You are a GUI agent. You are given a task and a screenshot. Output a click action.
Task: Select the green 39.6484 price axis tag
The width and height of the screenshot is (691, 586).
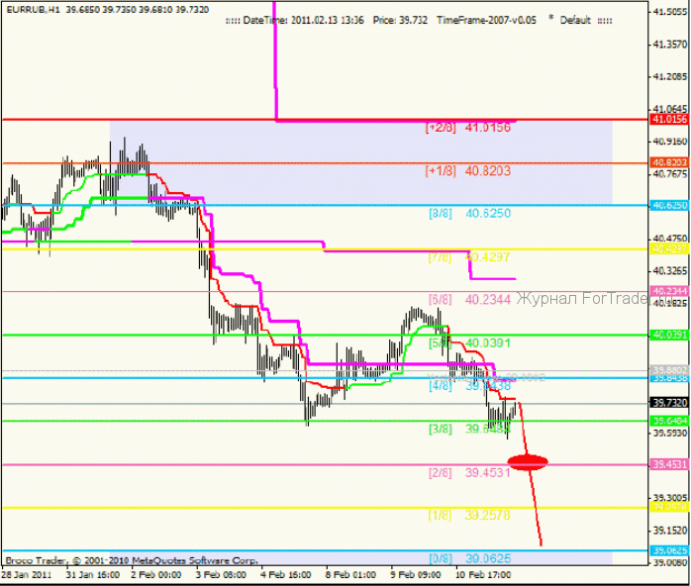(669, 421)
